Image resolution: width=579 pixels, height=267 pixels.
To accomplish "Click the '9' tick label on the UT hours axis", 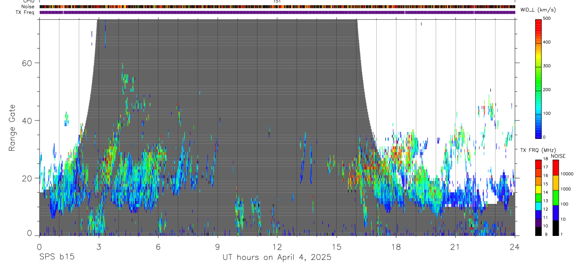I will click(217, 247).
